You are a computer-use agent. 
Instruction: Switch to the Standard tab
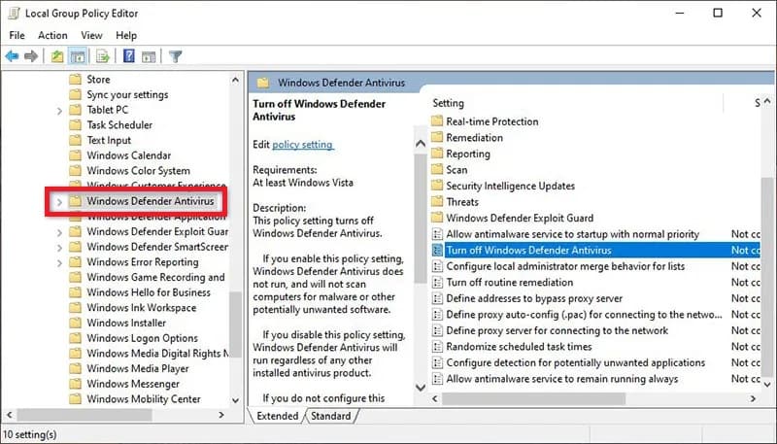pyautogui.click(x=330, y=416)
